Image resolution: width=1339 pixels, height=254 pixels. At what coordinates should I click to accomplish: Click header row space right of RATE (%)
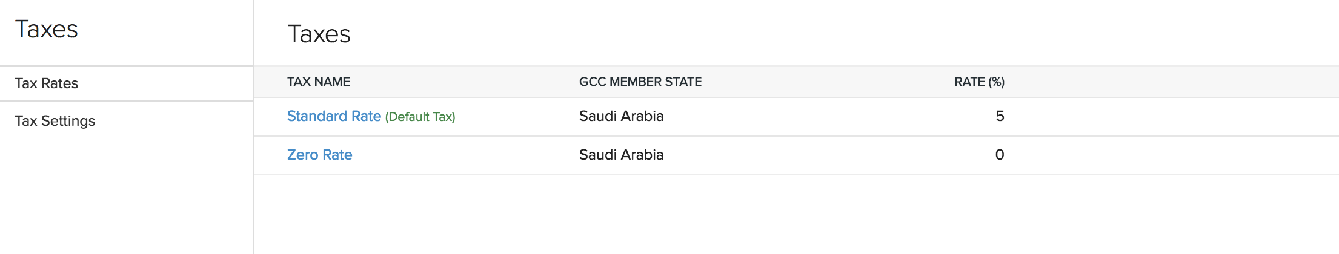[x=1169, y=82]
